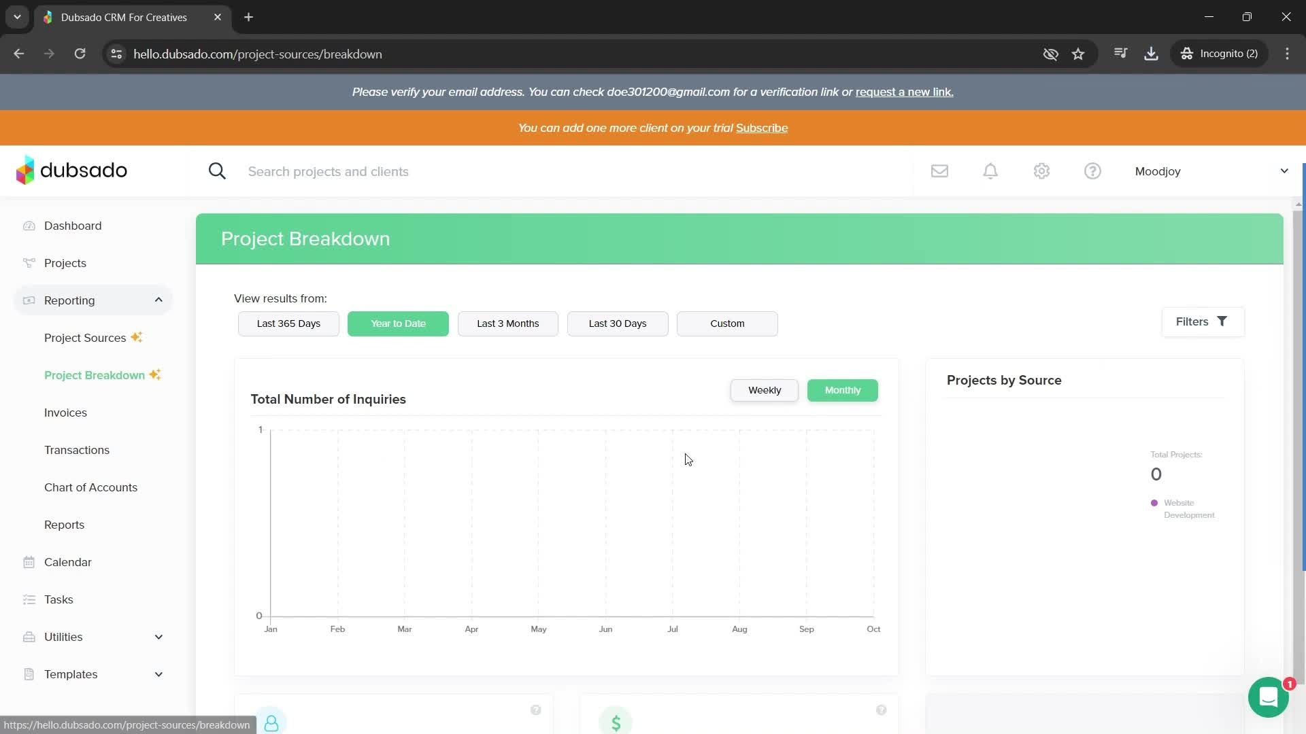1306x734 pixels.
Task: Open a new browser tab
Action: (249, 17)
